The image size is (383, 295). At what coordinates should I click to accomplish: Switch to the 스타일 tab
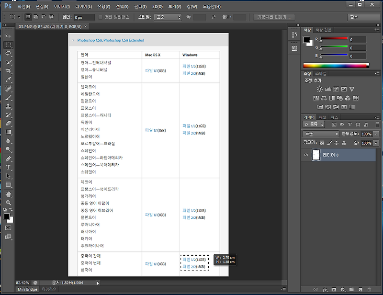click(x=320, y=74)
